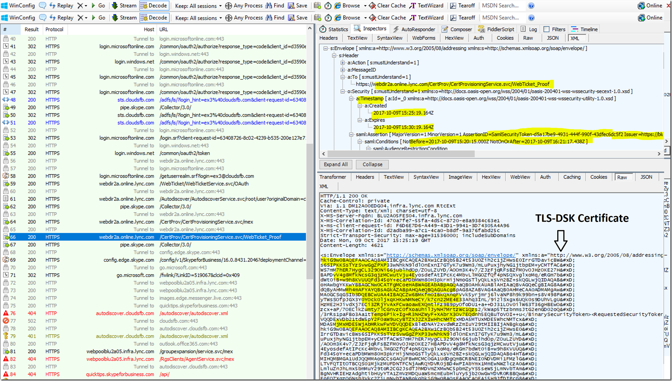Viewport: 672px width, 381px height.
Task: Open schemas.xmlsoap.org envelope link in raw response
Action: (x=451, y=255)
